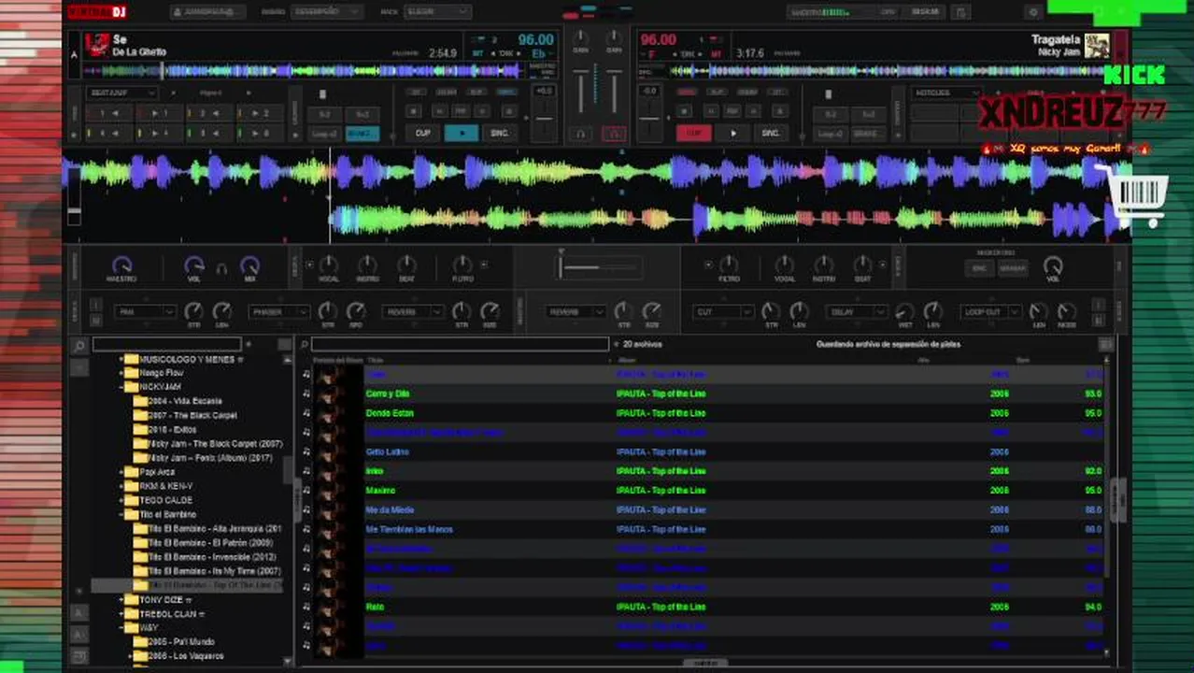Image resolution: width=1194 pixels, height=673 pixels.
Task: Click the file browser search magnifier icon
Action: [x=304, y=345]
